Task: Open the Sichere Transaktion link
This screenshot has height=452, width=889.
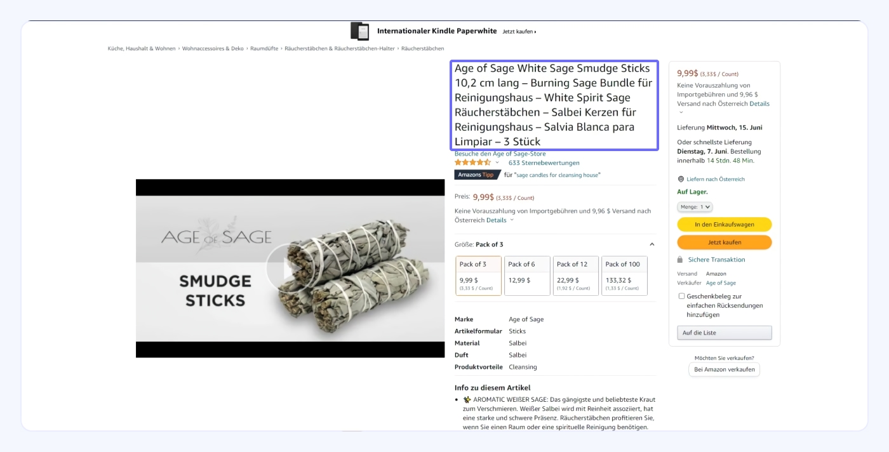Action: (716, 260)
